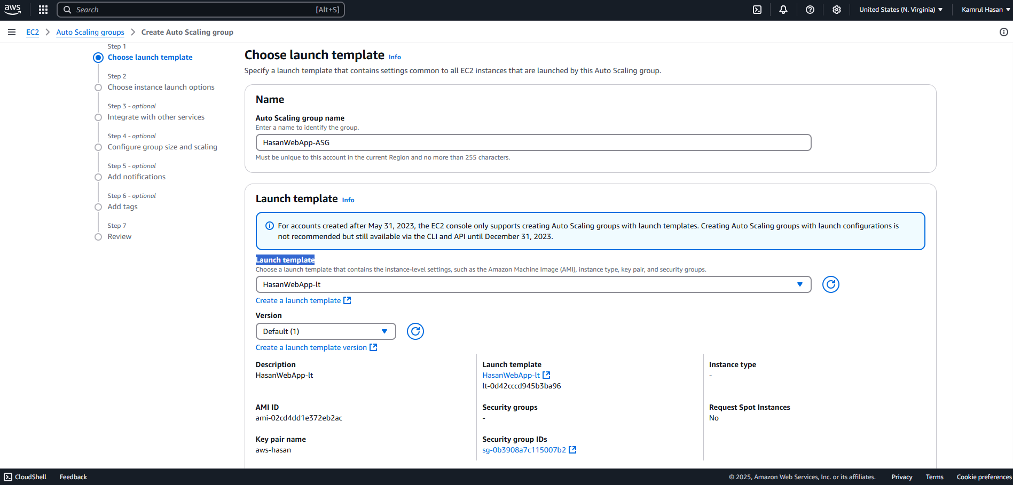Click the Feedback button in footer
This screenshot has width=1013, height=485.
pyautogui.click(x=73, y=477)
